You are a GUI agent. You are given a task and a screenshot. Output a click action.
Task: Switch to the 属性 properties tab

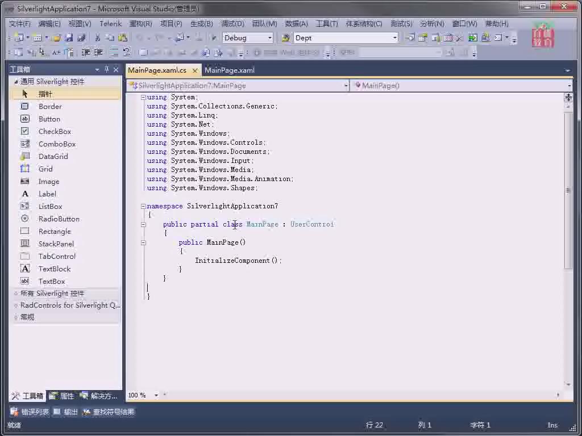62,396
